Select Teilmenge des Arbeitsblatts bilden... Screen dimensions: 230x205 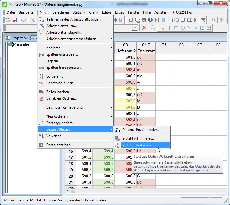point(76,19)
